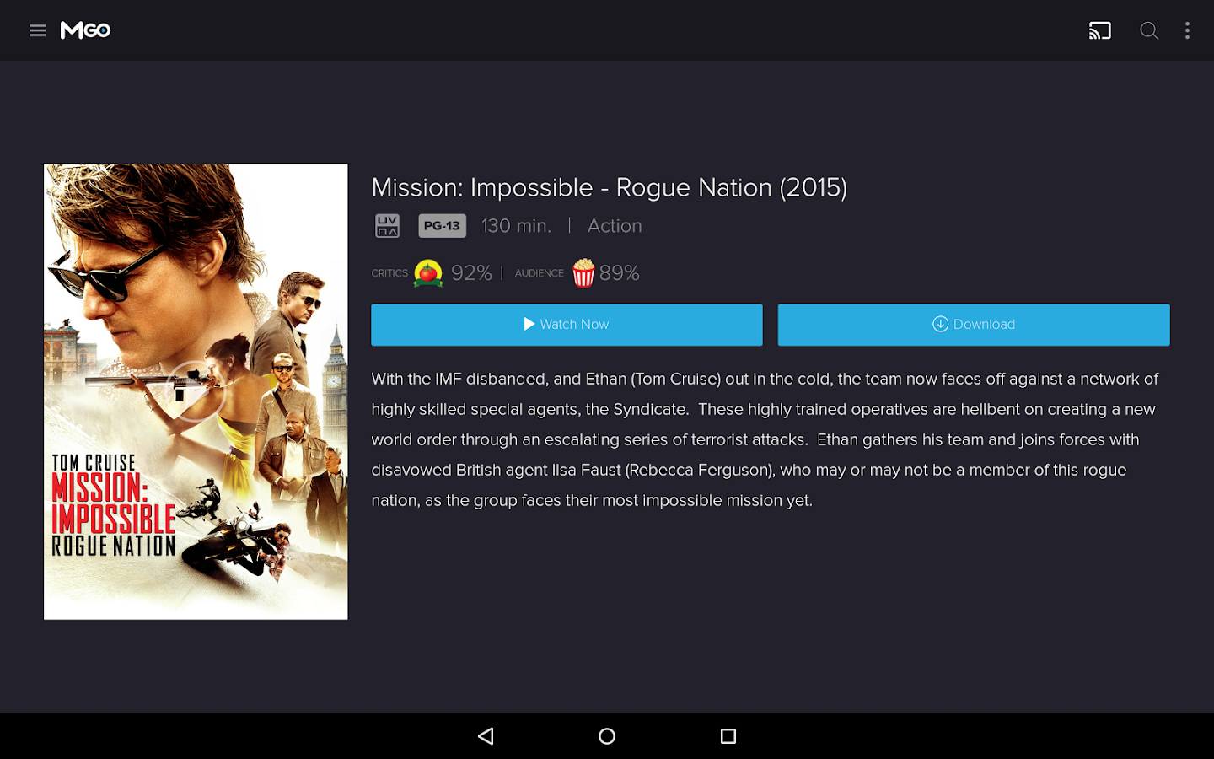The height and width of the screenshot is (759, 1214).
Task: Click the CRITICS label
Action: [389, 273]
